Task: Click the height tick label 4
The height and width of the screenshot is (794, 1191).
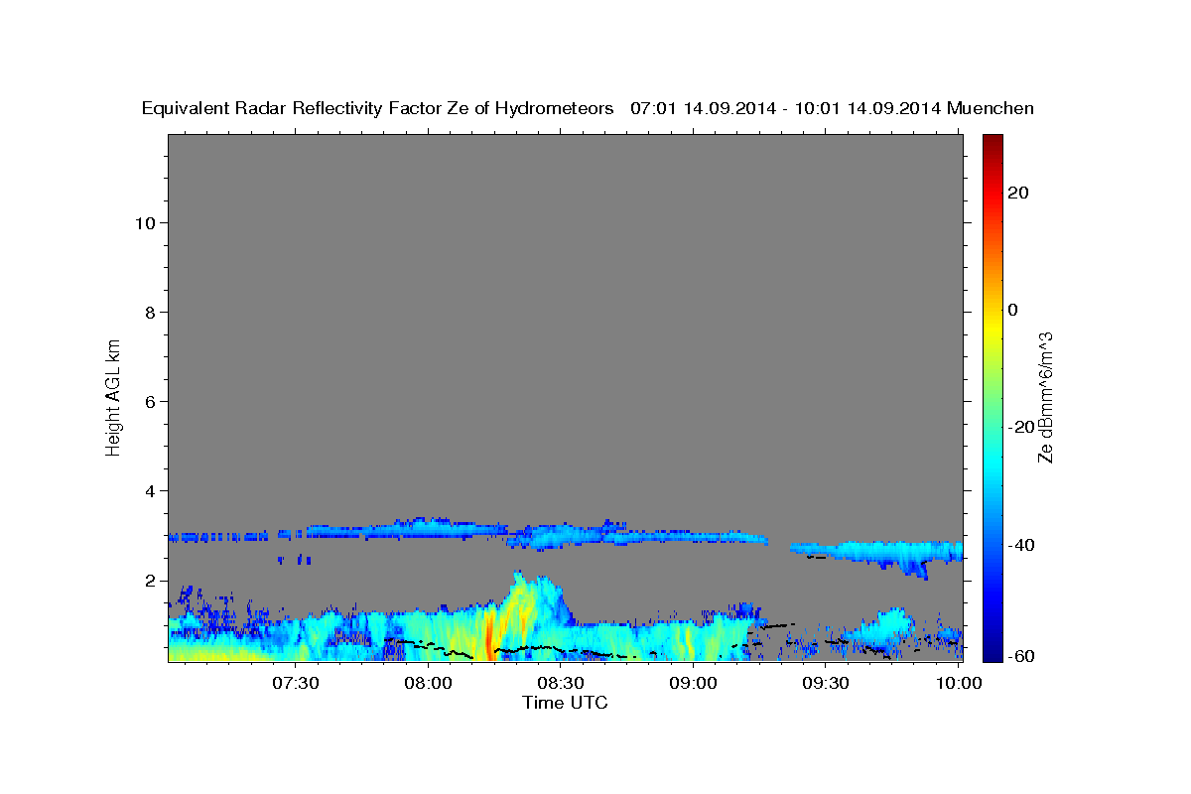Action: click(151, 491)
